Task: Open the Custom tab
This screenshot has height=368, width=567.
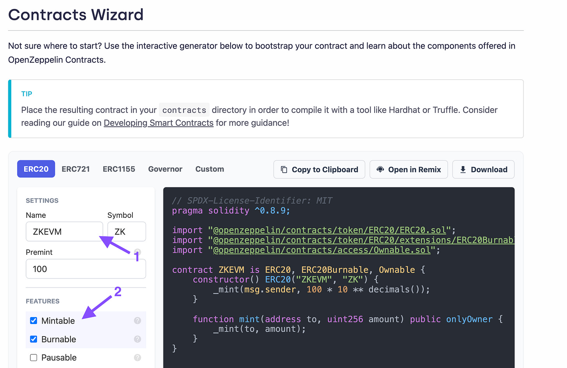Action: [210, 169]
